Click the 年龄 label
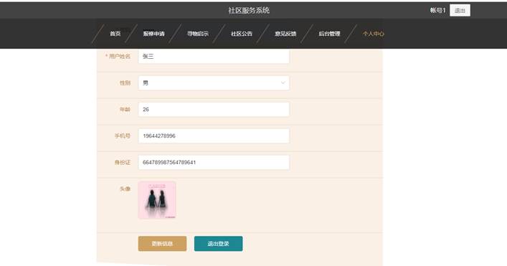The width and height of the screenshot is (507, 266). (x=125, y=109)
